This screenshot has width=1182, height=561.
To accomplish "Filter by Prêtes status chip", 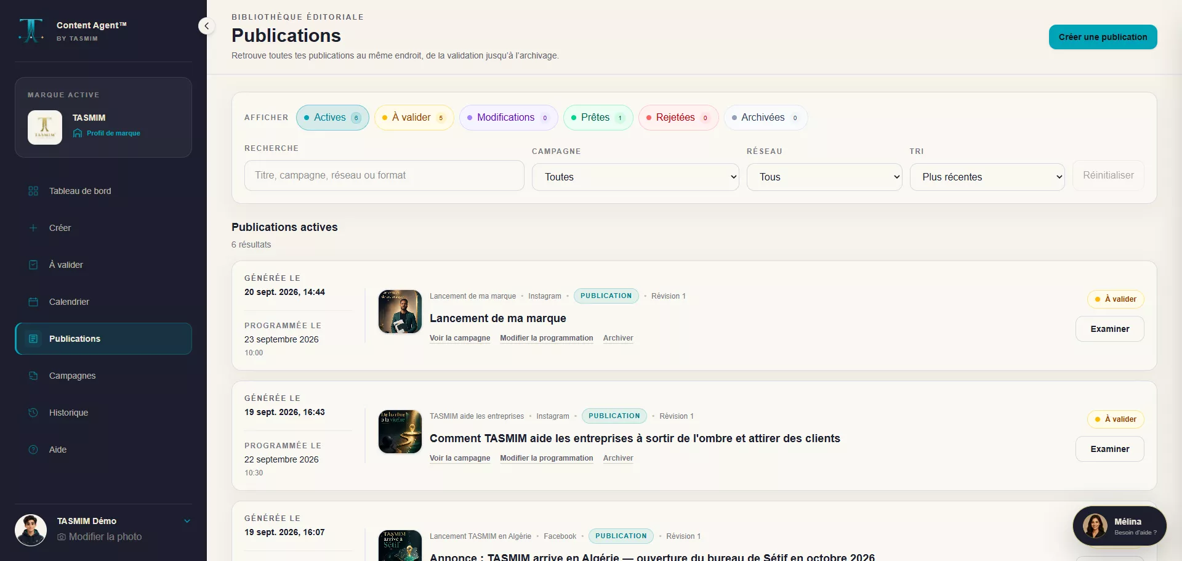I will [598, 118].
